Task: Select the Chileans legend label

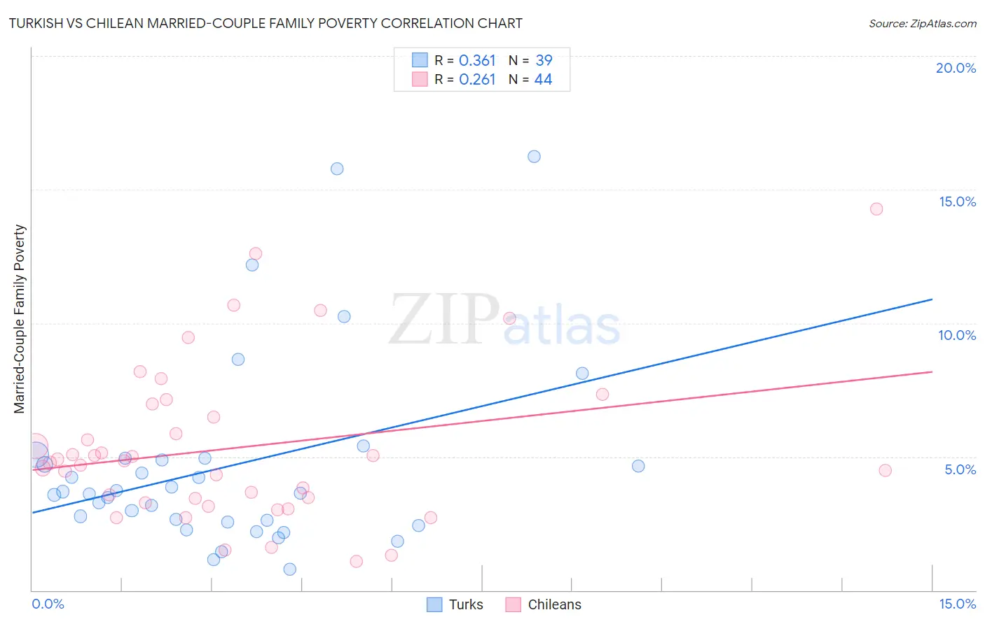Action: click(x=554, y=604)
